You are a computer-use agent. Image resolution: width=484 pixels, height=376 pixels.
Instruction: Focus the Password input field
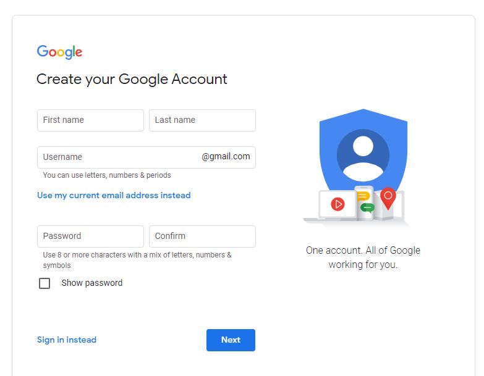(90, 236)
